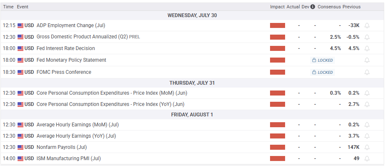Click the Impact column header
Screen dimensions: 385x166
coord(277,7)
